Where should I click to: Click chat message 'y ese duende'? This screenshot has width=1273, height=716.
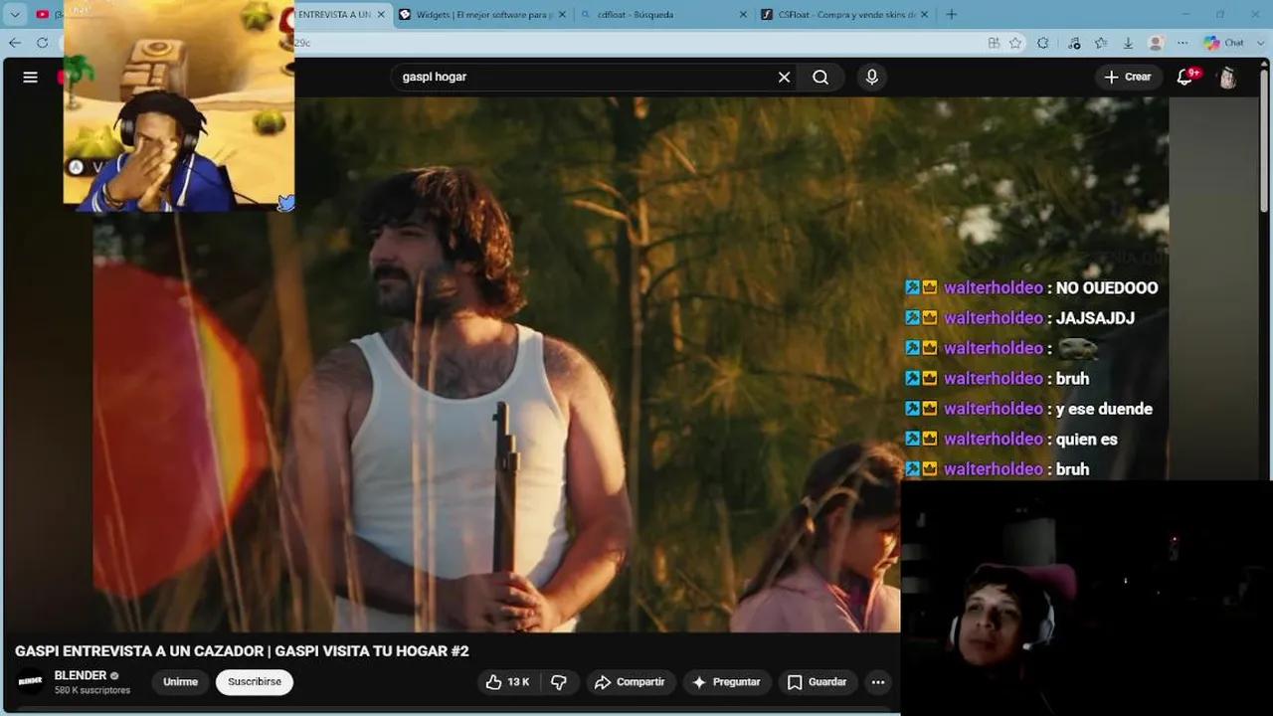(x=1104, y=409)
